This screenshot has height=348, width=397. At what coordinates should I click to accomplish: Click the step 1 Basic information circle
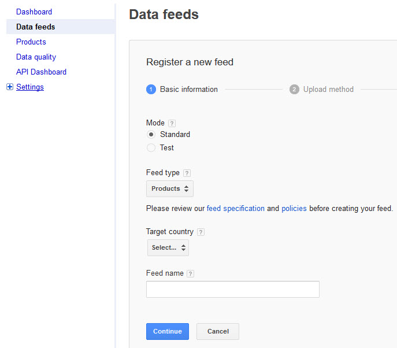(x=151, y=90)
